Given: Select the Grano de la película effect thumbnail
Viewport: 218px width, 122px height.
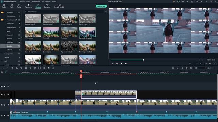Looking at the screenshot, I should pyautogui.click(x=33, y=46).
